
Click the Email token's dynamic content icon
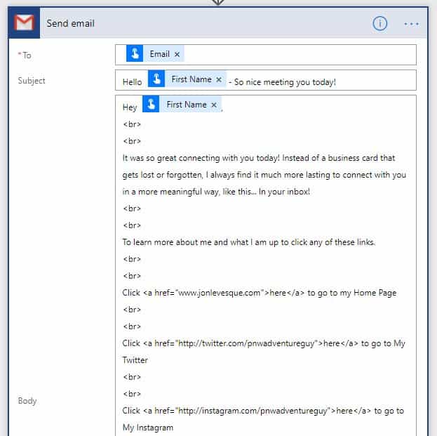pyautogui.click(x=135, y=54)
